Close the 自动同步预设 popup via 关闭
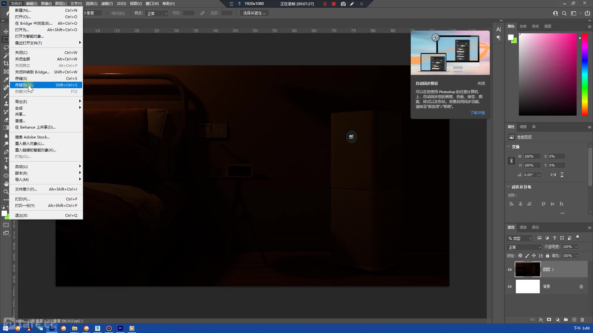The height and width of the screenshot is (333, 593). (481, 84)
